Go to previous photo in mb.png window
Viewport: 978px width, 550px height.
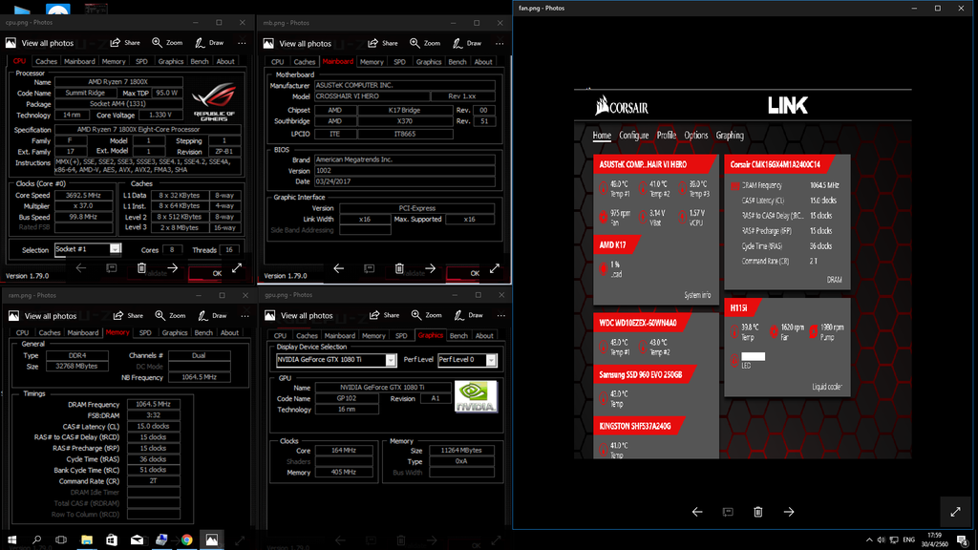point(339,268)
